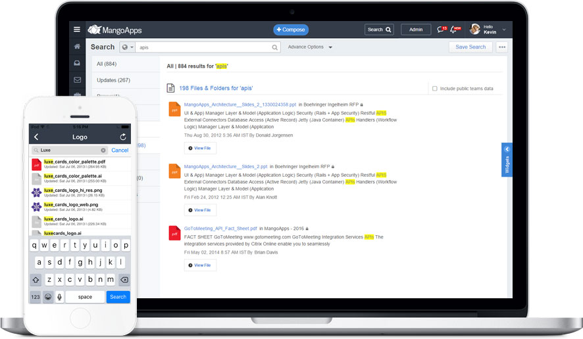Screen dimensions: 583x339
Task: Tap the space bar on phone keyboard
Action: pos(85,297)
